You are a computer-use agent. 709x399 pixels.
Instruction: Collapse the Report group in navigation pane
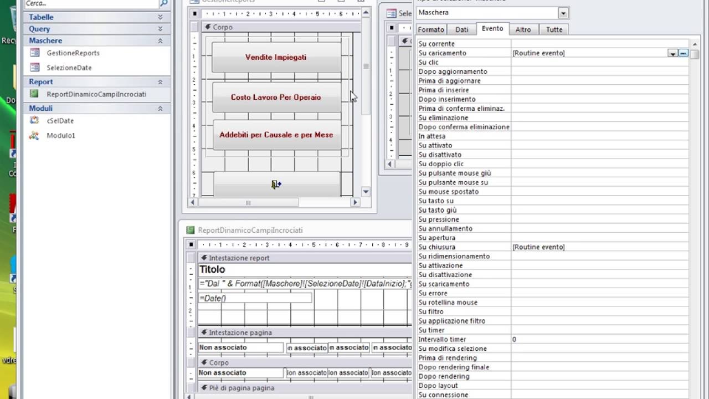tap(160, 82)
